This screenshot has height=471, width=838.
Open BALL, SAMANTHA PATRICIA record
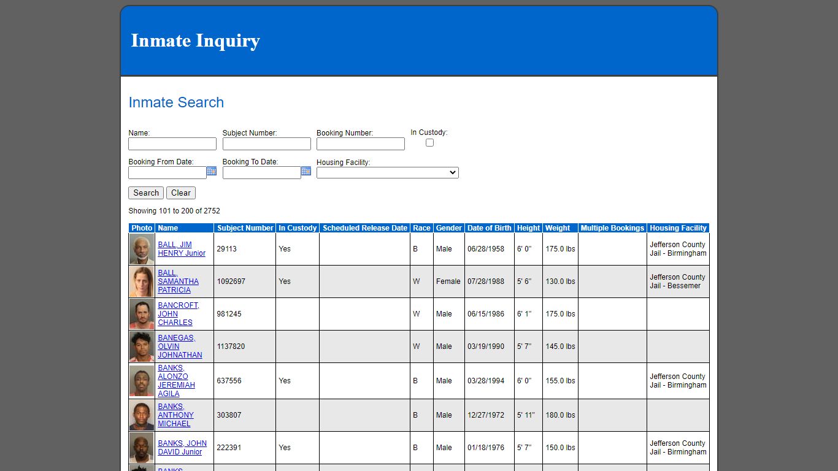(x=179, y=281)
